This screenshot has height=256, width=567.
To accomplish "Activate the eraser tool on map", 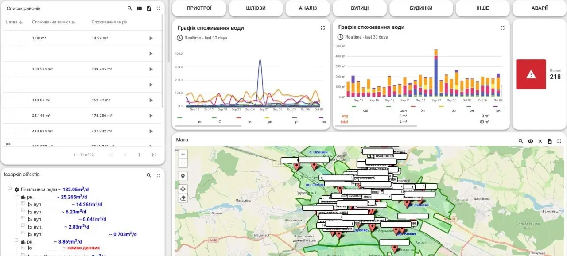I will click(x=183, y=198).
